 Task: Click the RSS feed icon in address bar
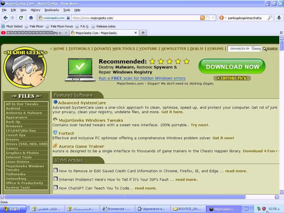(202, 18)
